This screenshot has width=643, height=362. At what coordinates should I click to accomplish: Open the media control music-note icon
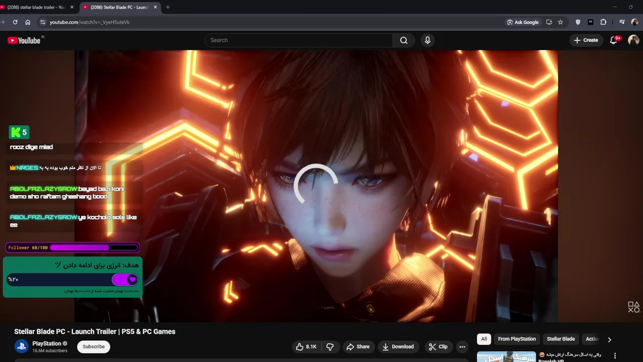[622, 22]
